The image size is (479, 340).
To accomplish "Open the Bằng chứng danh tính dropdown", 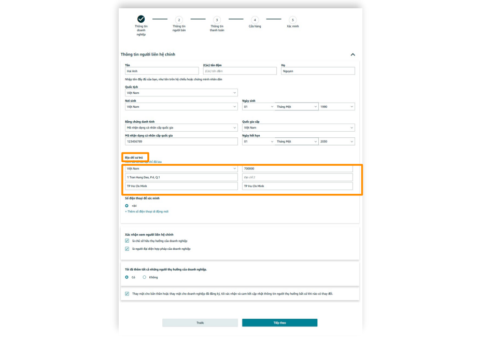I will coord(181,127).
